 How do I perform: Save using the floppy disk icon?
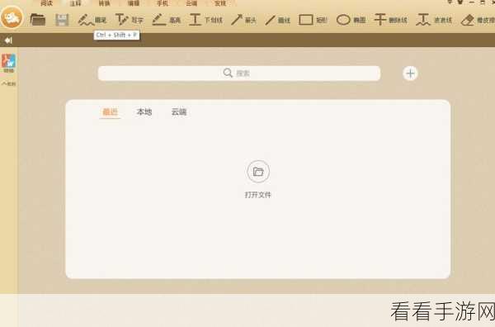tap(62, 20)
